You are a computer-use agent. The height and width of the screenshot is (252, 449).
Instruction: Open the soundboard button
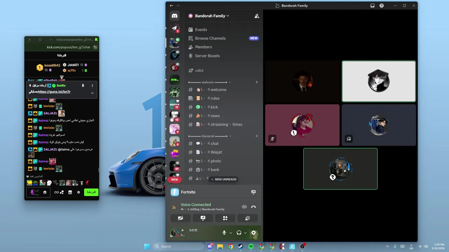point(247,218)
